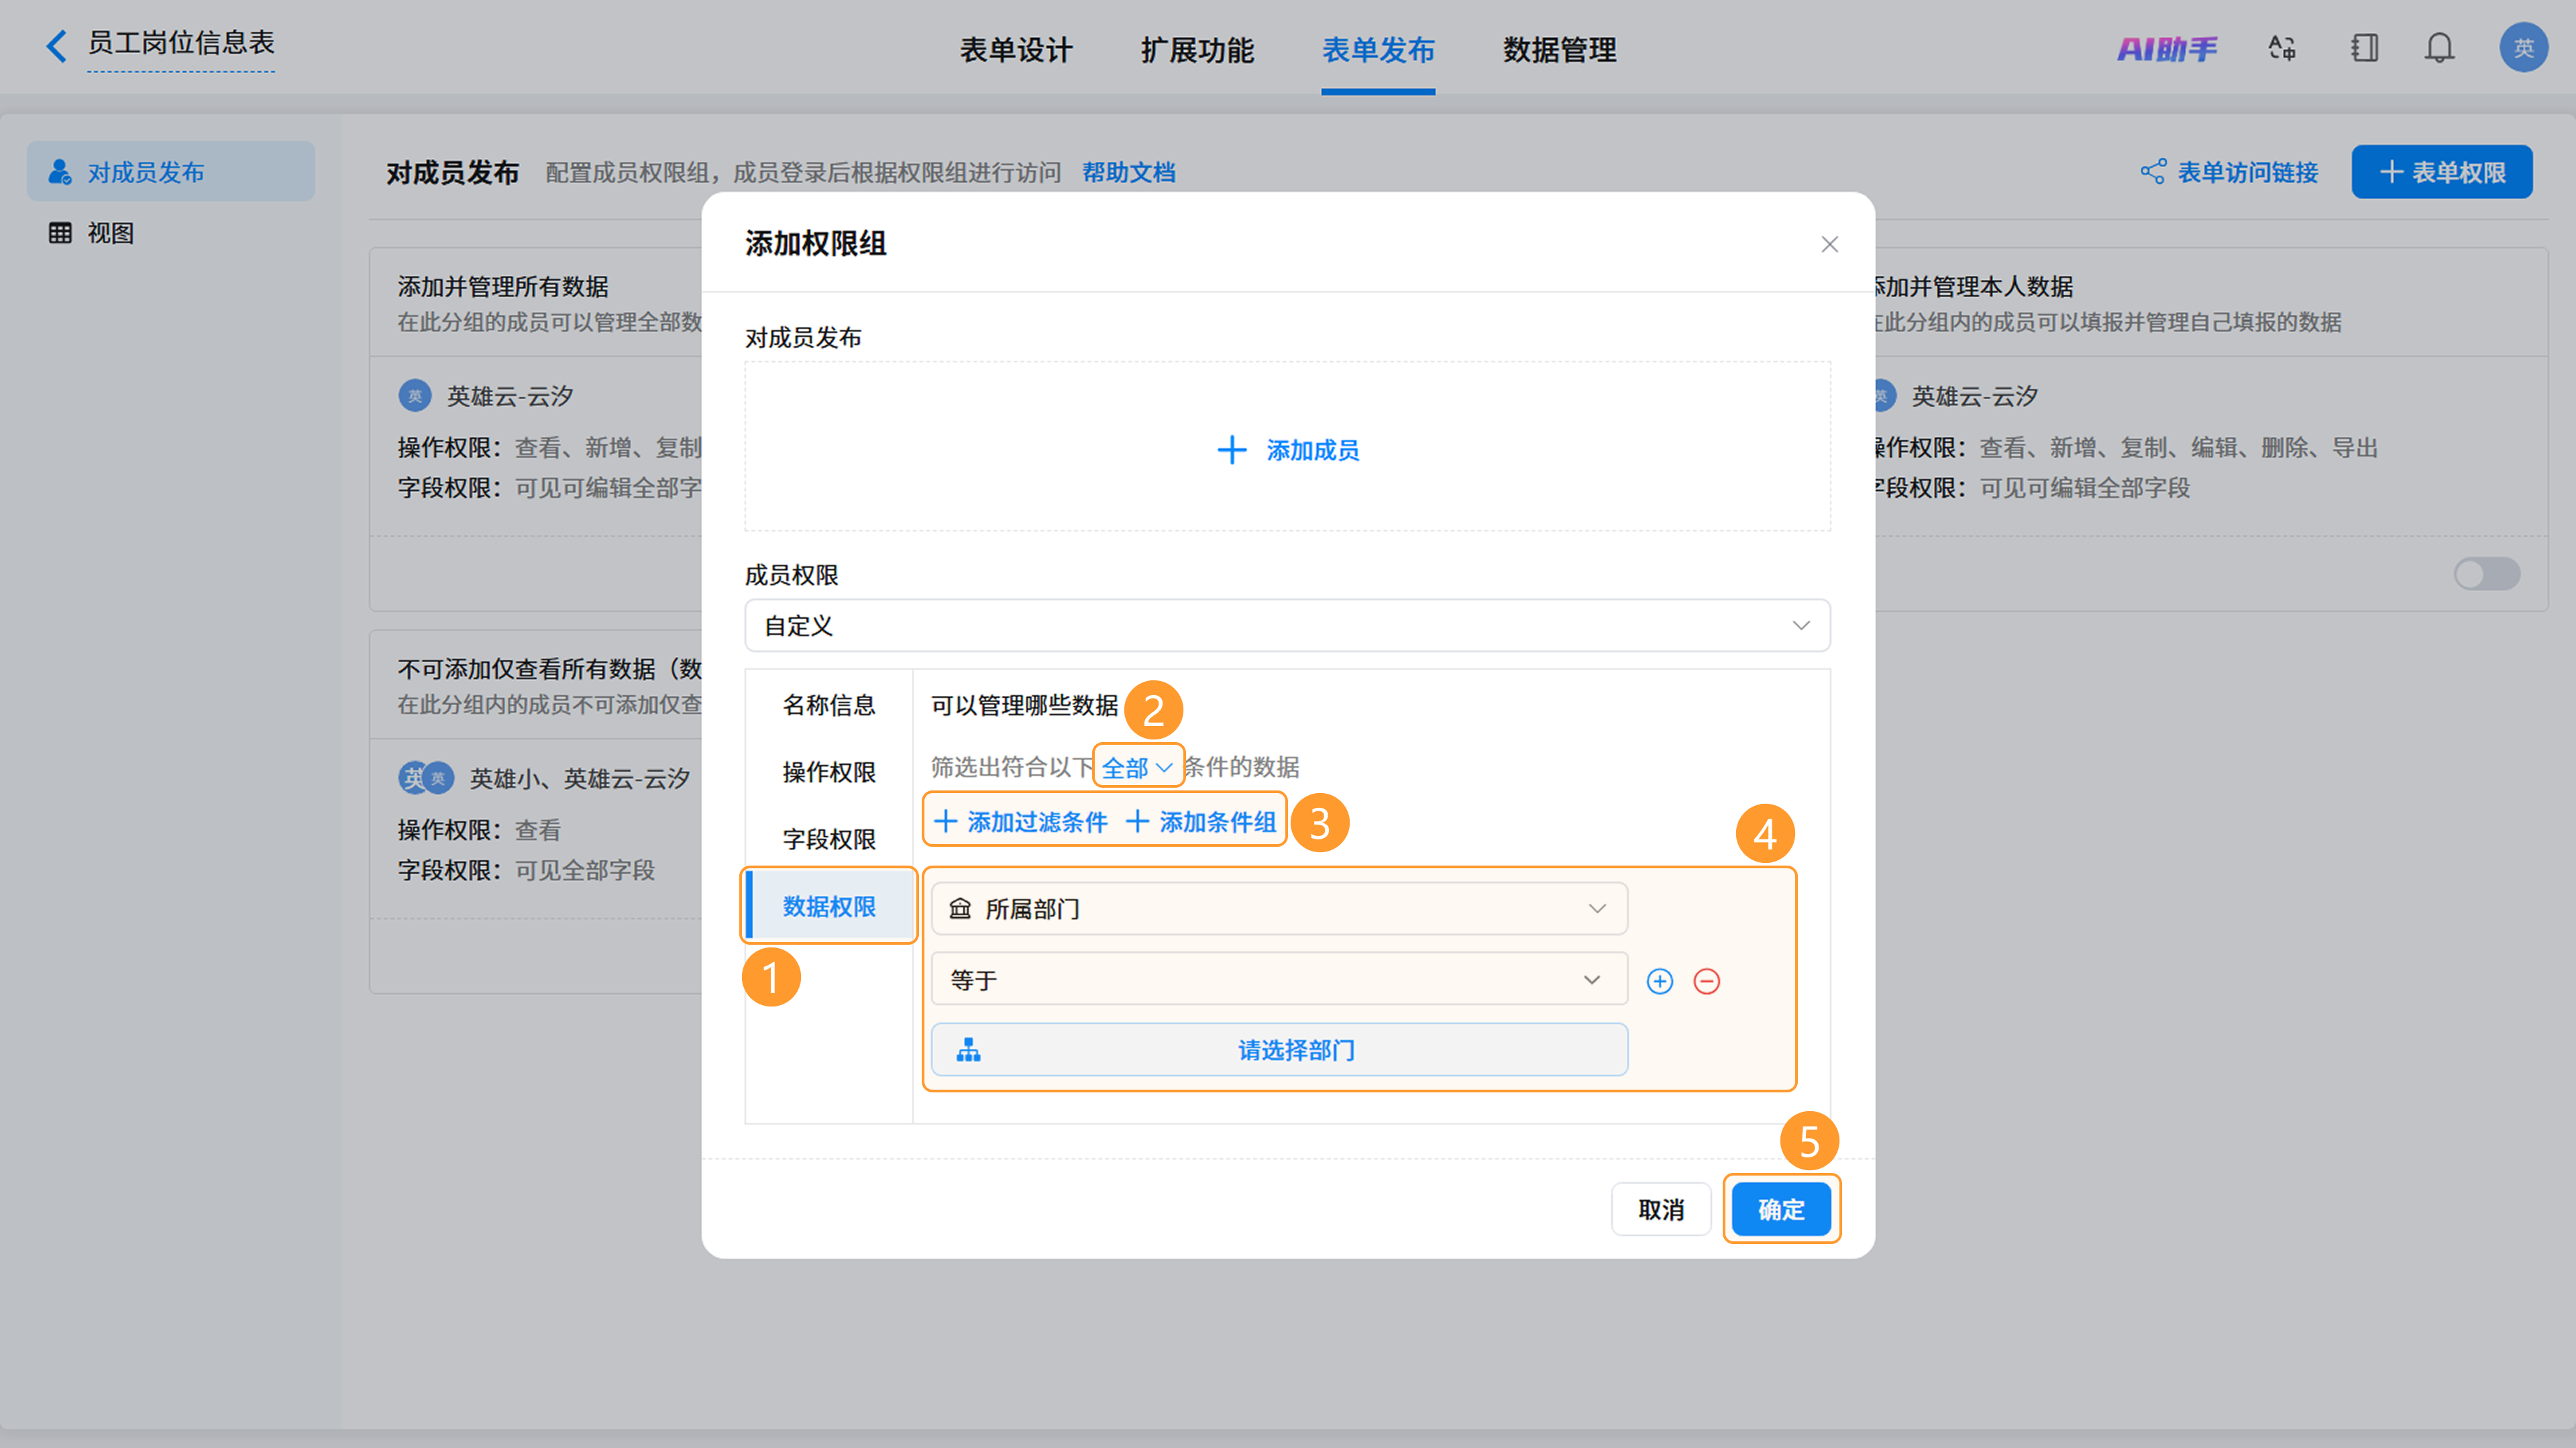The image size is (2576, 1448).
Task: Open the user avatar 英 menu
Action: 2524,47
